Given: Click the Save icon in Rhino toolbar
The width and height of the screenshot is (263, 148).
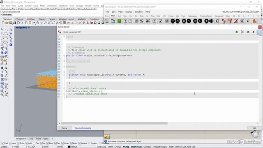Looking at the screenshot, I should click(x=11, y=23).
